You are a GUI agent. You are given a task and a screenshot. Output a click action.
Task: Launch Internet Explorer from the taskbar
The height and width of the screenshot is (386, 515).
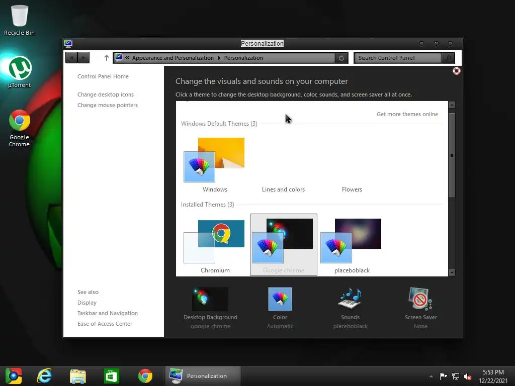tap(44, 376)
